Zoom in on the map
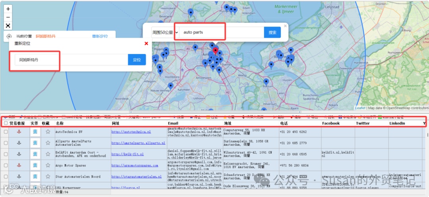The image size is (429, 197). 8,9
